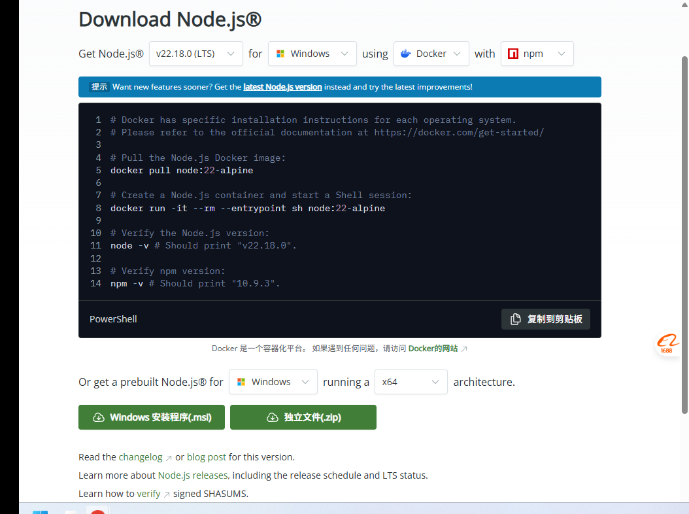Click the 'node -v' code line

click(203, 245)
